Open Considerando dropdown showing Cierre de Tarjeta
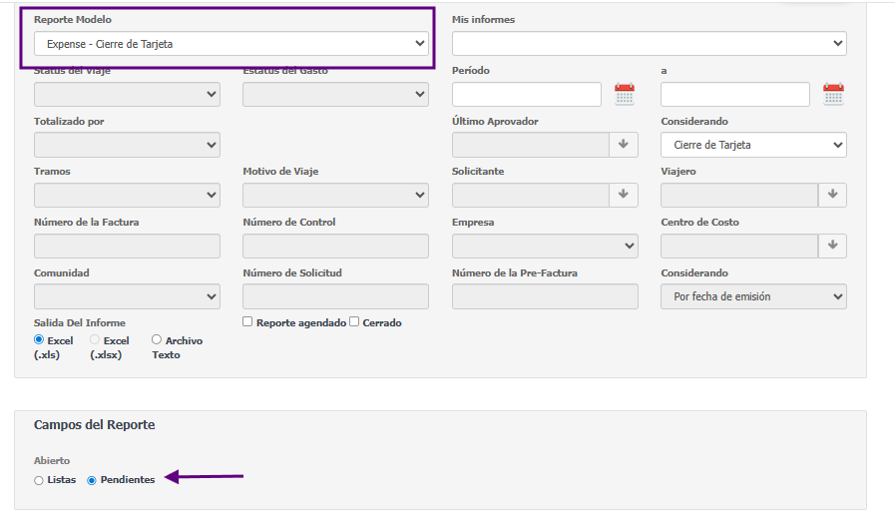Viewport: 895px width, 525px height. click(x=753, y=145)
